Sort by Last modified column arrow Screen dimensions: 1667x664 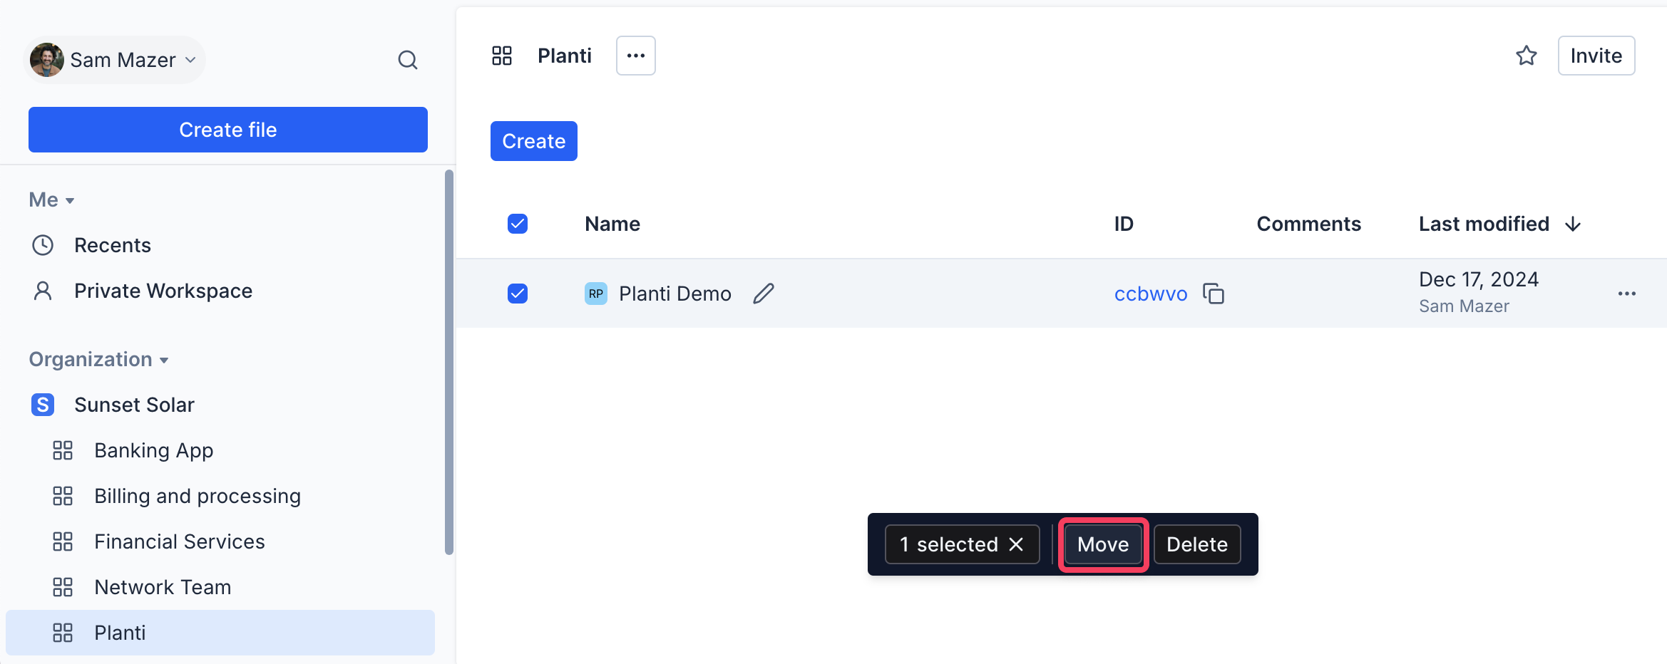[1573, 224]
